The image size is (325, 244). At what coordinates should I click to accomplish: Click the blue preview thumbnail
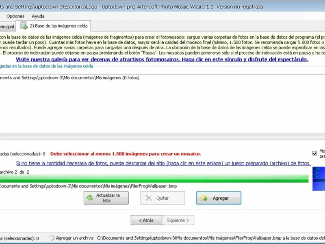tap(319, 179)
